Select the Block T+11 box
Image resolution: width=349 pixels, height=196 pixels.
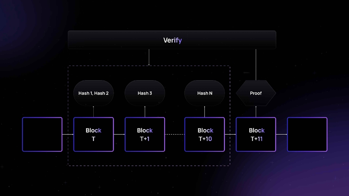point(256,135)
